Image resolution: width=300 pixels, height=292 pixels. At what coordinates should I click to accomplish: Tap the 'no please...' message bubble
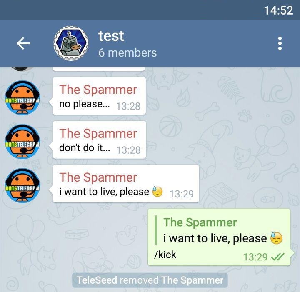pos(99,96)
